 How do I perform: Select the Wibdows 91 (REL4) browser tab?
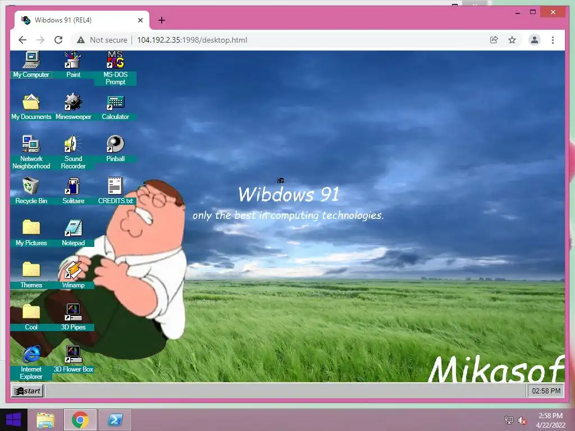(82, 20)
